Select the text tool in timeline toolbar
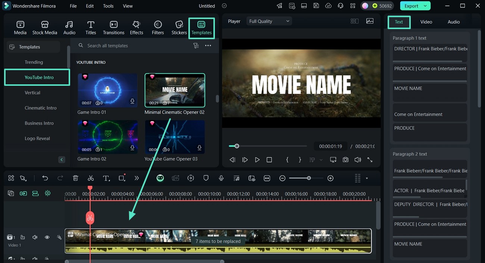Viewport: 485px width, 263px height. [106, 178]
